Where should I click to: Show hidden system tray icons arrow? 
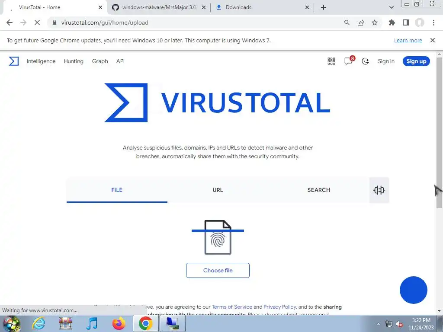378,324
